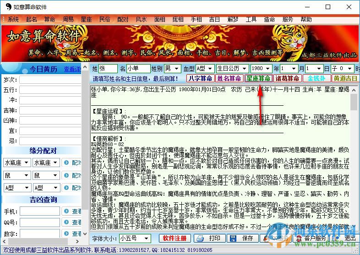Viewport: 360px width, 255px height.
Task: Click the 八字算命 button
Action: tap(200, 78)
